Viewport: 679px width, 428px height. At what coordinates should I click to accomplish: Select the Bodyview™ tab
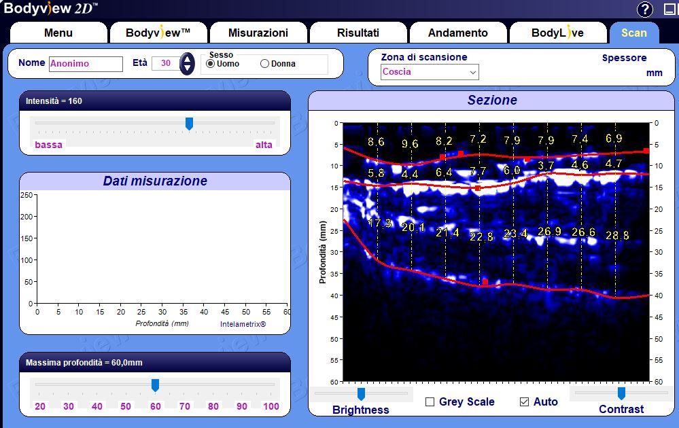click(158, 33)
